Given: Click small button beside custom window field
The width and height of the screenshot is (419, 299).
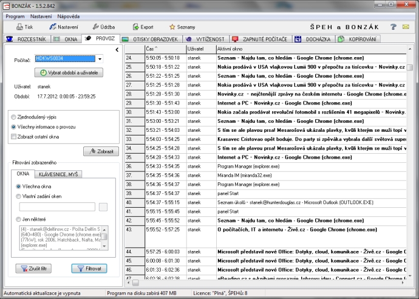Looking at the screenshot, I should (103, 207).
